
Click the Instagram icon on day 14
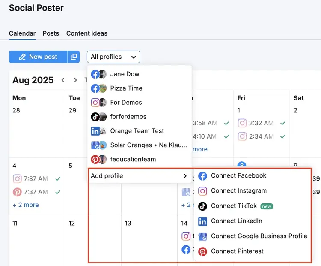coord(186,236)
